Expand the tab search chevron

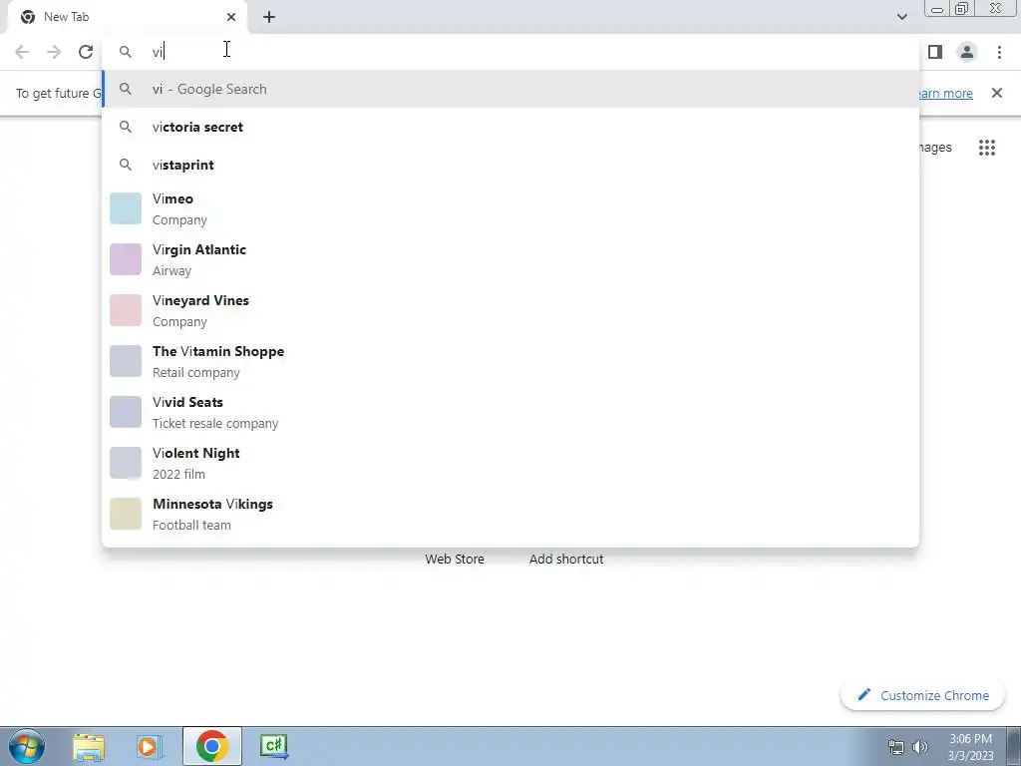coord(902,17)
